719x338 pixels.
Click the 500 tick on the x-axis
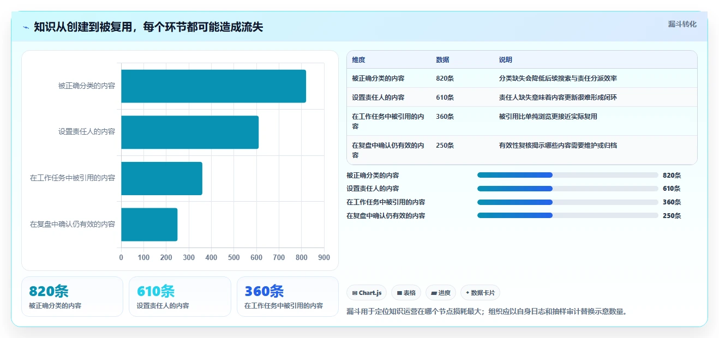click(234, 258)
